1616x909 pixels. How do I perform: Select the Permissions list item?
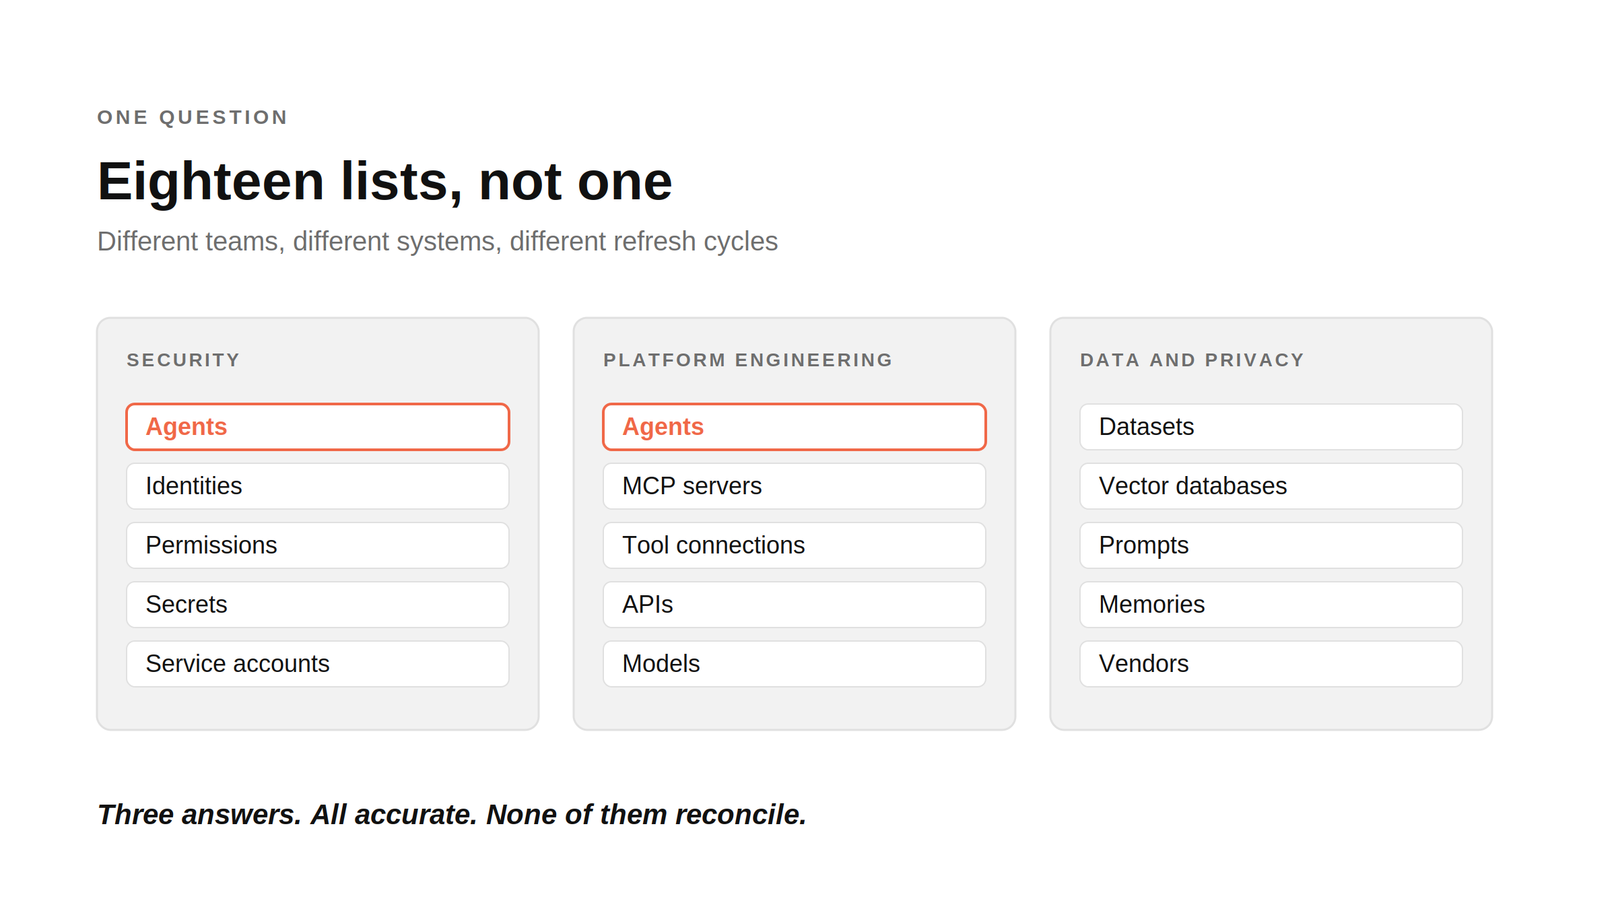coord(317,545)
